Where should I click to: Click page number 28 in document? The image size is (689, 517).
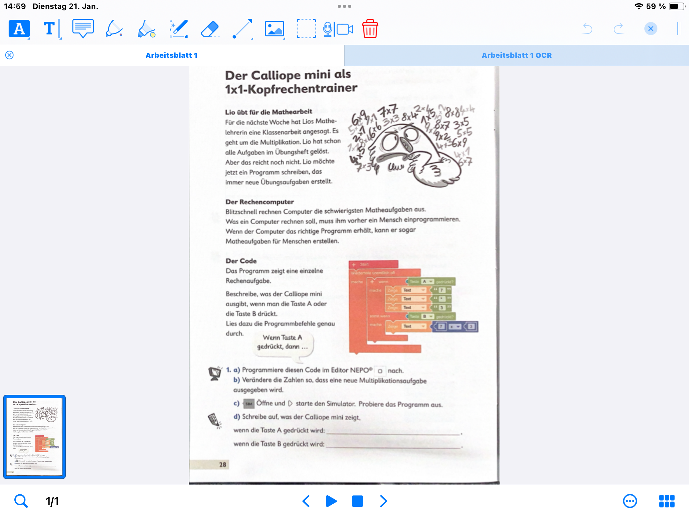[223, 465]
